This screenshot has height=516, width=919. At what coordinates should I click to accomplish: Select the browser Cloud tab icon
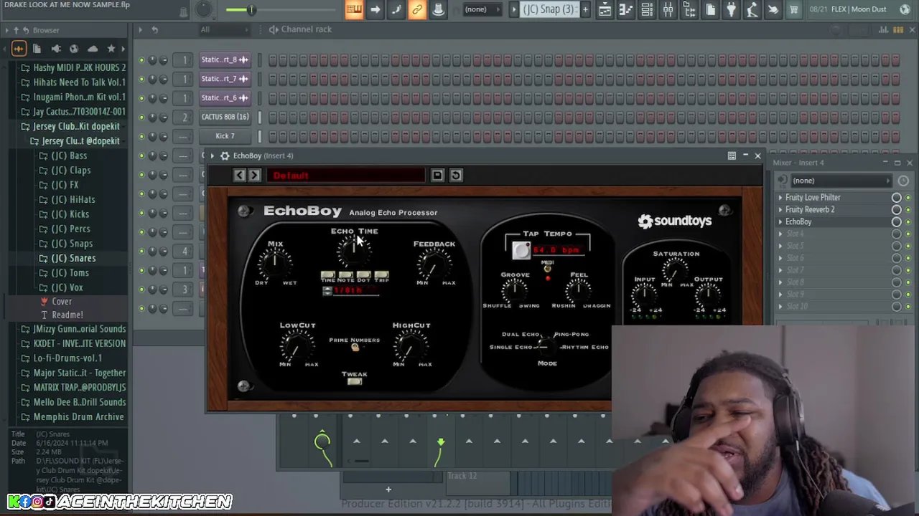pos(93,49)
